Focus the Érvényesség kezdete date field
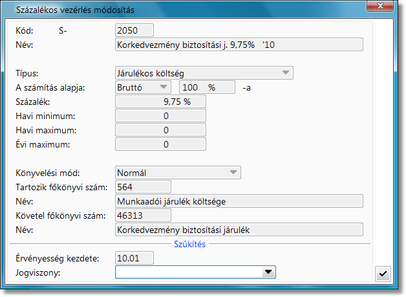406x297 pixels. click(x=134, y=258)
